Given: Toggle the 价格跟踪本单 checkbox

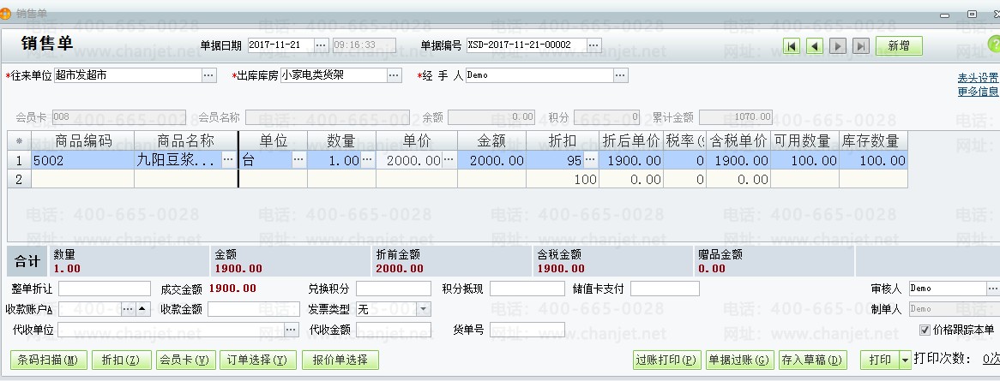Looking at the screenshot, I should (925, 330).
